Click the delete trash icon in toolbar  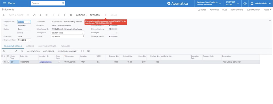click(46, 15)
